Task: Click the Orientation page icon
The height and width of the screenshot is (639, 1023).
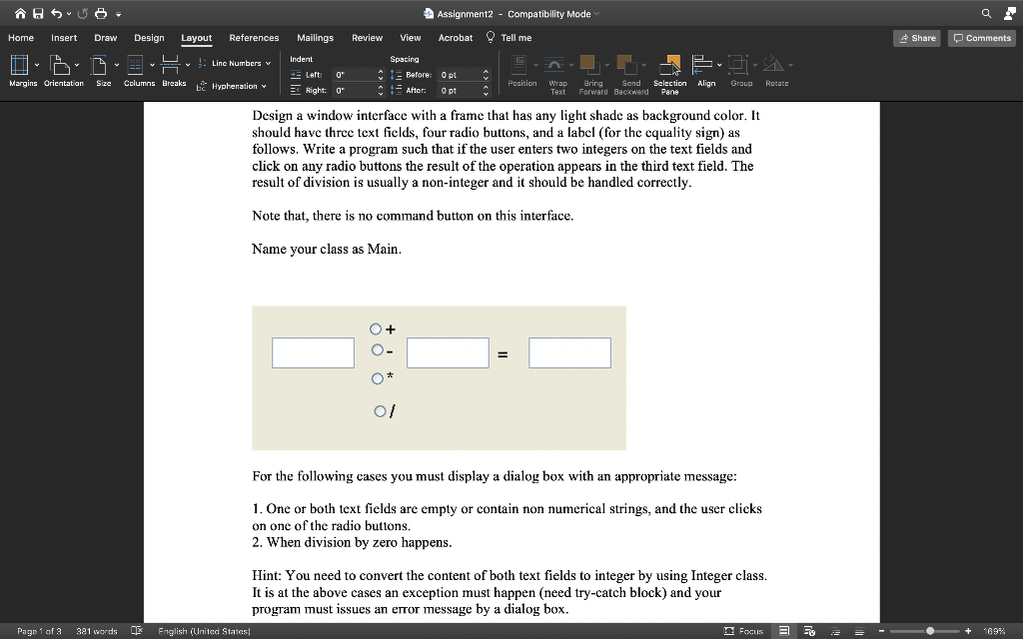Action: point(59,65)
